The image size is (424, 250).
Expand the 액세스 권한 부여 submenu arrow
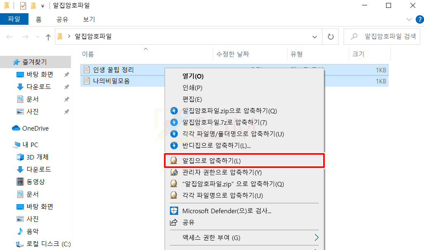pos(316,238)
